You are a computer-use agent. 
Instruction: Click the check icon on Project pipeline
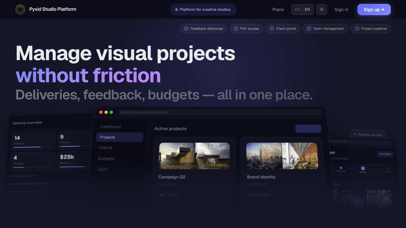357,28
